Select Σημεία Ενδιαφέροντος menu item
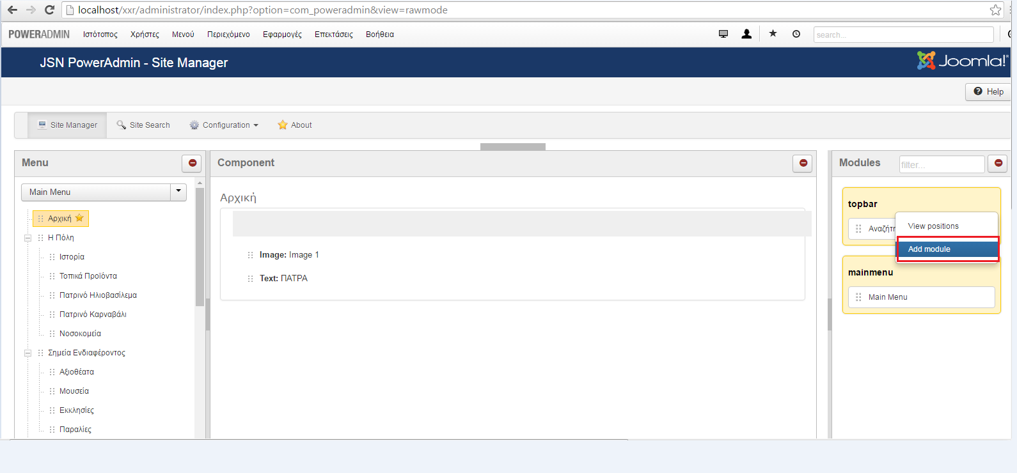 click(x=86, y=353)
